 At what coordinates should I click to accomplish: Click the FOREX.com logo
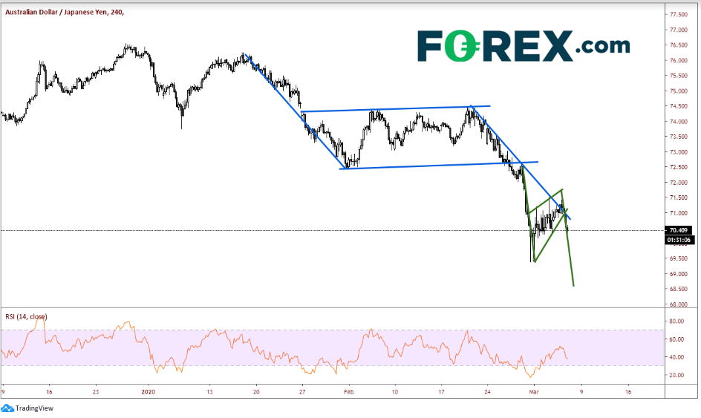(x=524, y=45)
